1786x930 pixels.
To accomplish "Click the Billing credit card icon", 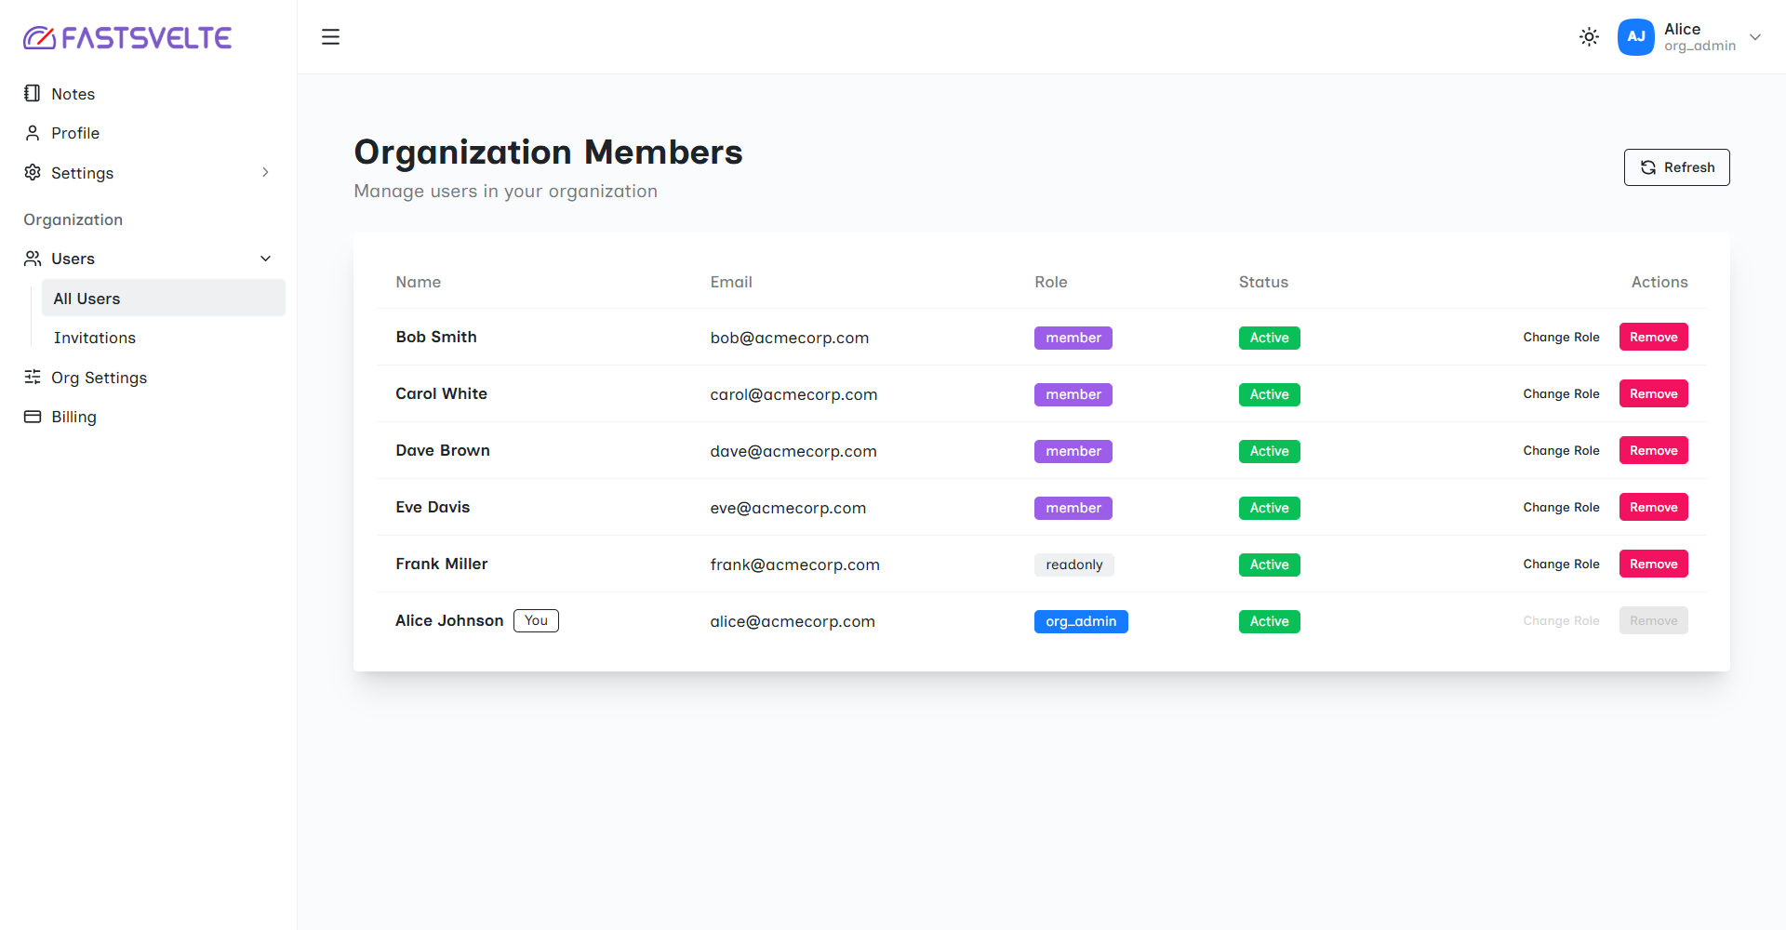I will 33,417.
